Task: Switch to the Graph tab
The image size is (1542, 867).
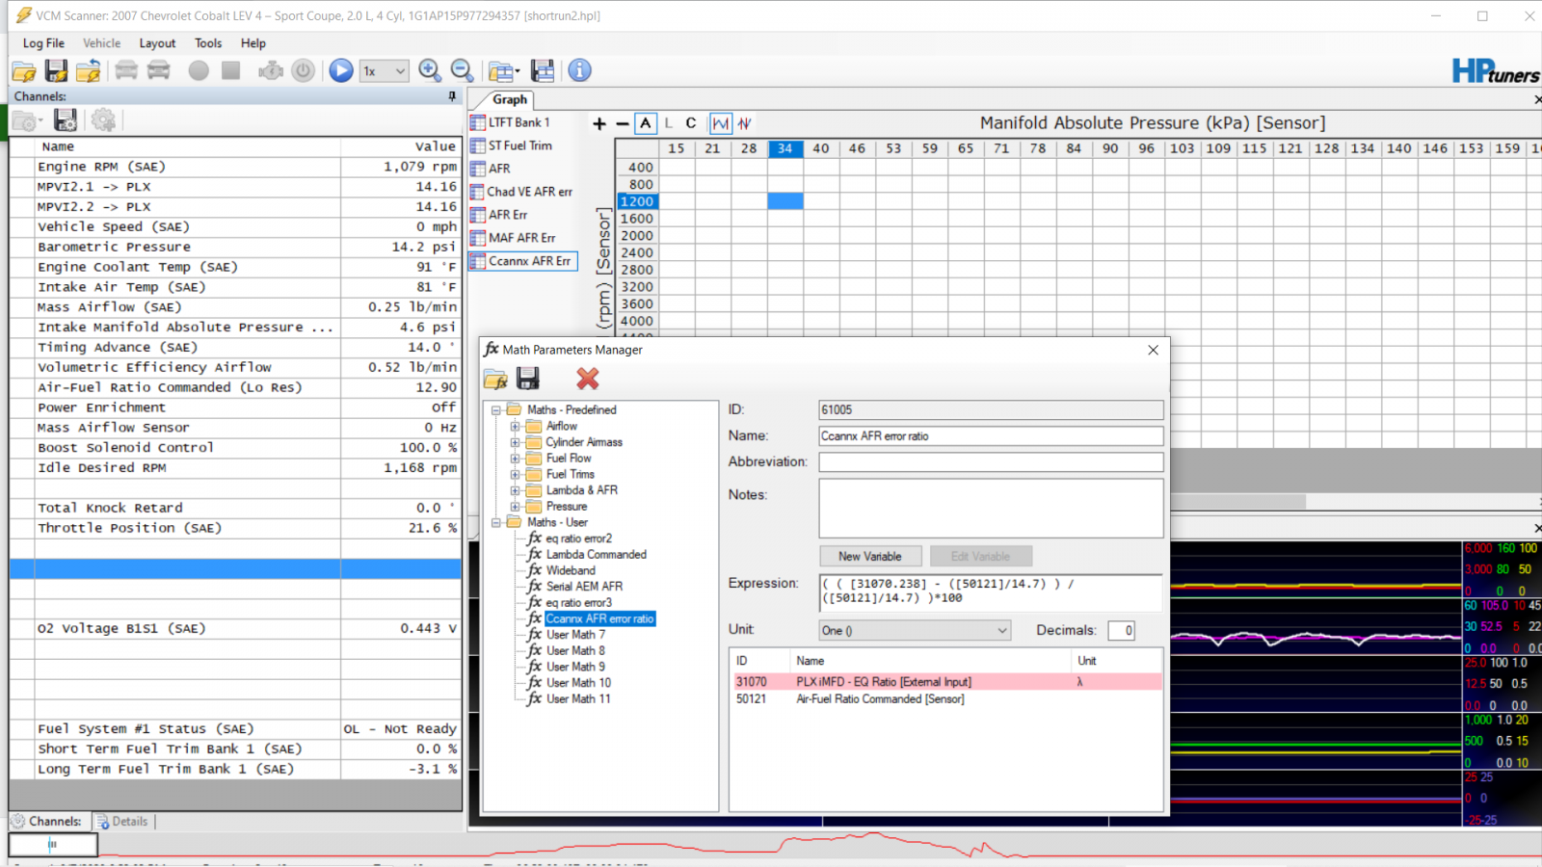Action: point(509,99)
